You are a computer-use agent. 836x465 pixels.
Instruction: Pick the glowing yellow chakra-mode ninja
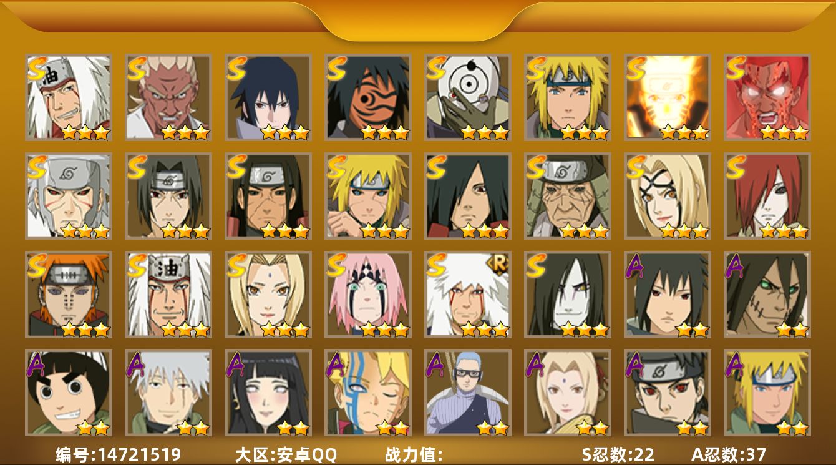668,97
